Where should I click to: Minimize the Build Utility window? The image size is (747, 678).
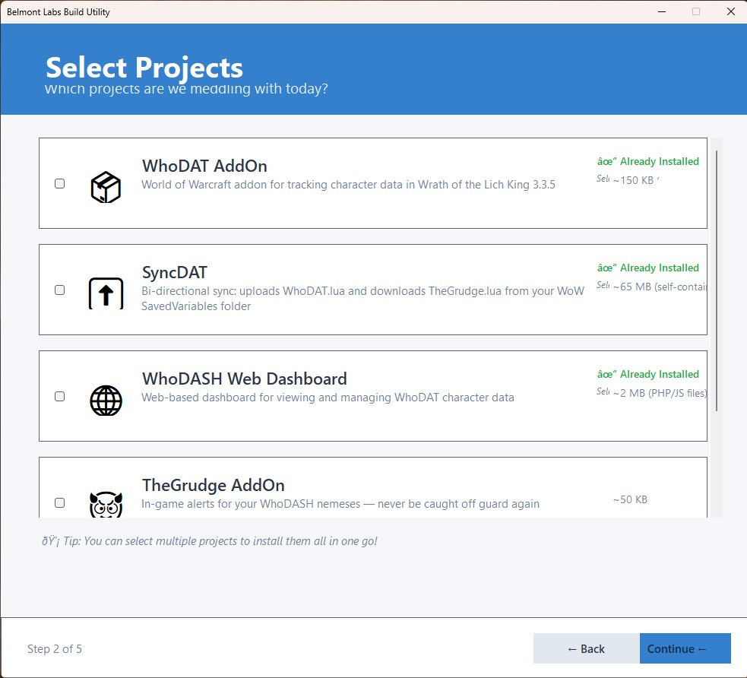pos(661,11)
